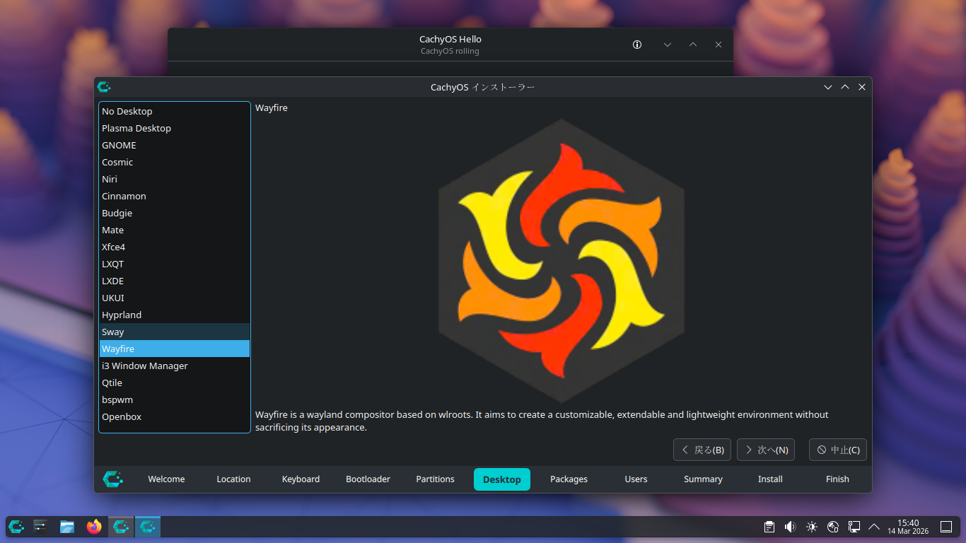Click the CachyOS logo in the installer title bar
The image size is (966, 543).
[x=104, y=87]
